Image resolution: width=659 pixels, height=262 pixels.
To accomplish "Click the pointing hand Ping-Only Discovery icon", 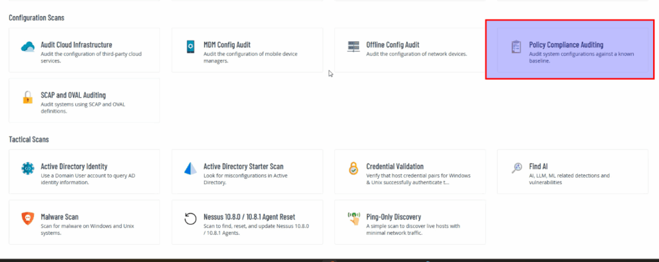I will click(x=353, y=220).
